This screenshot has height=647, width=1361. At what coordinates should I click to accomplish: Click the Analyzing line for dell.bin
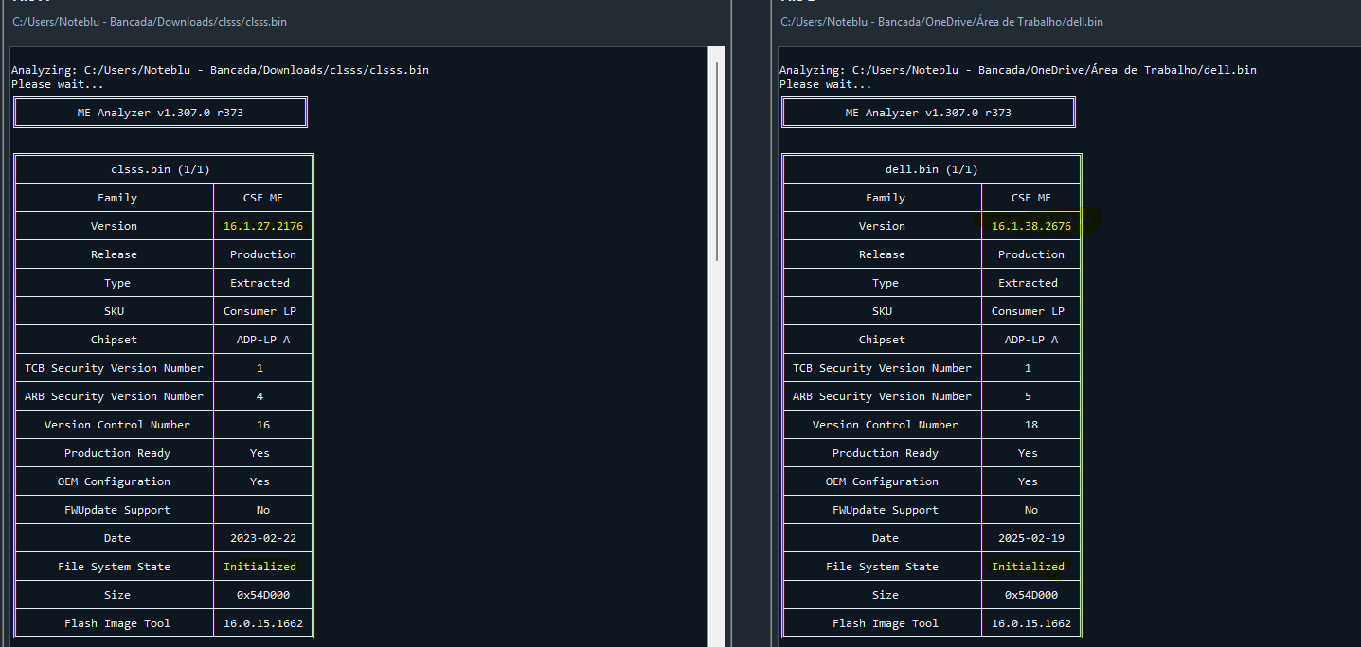click(x=1017, y=70)
